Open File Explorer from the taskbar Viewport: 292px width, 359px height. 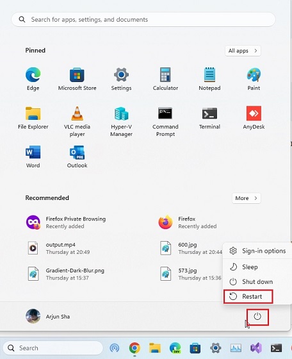tap(155, 348)
